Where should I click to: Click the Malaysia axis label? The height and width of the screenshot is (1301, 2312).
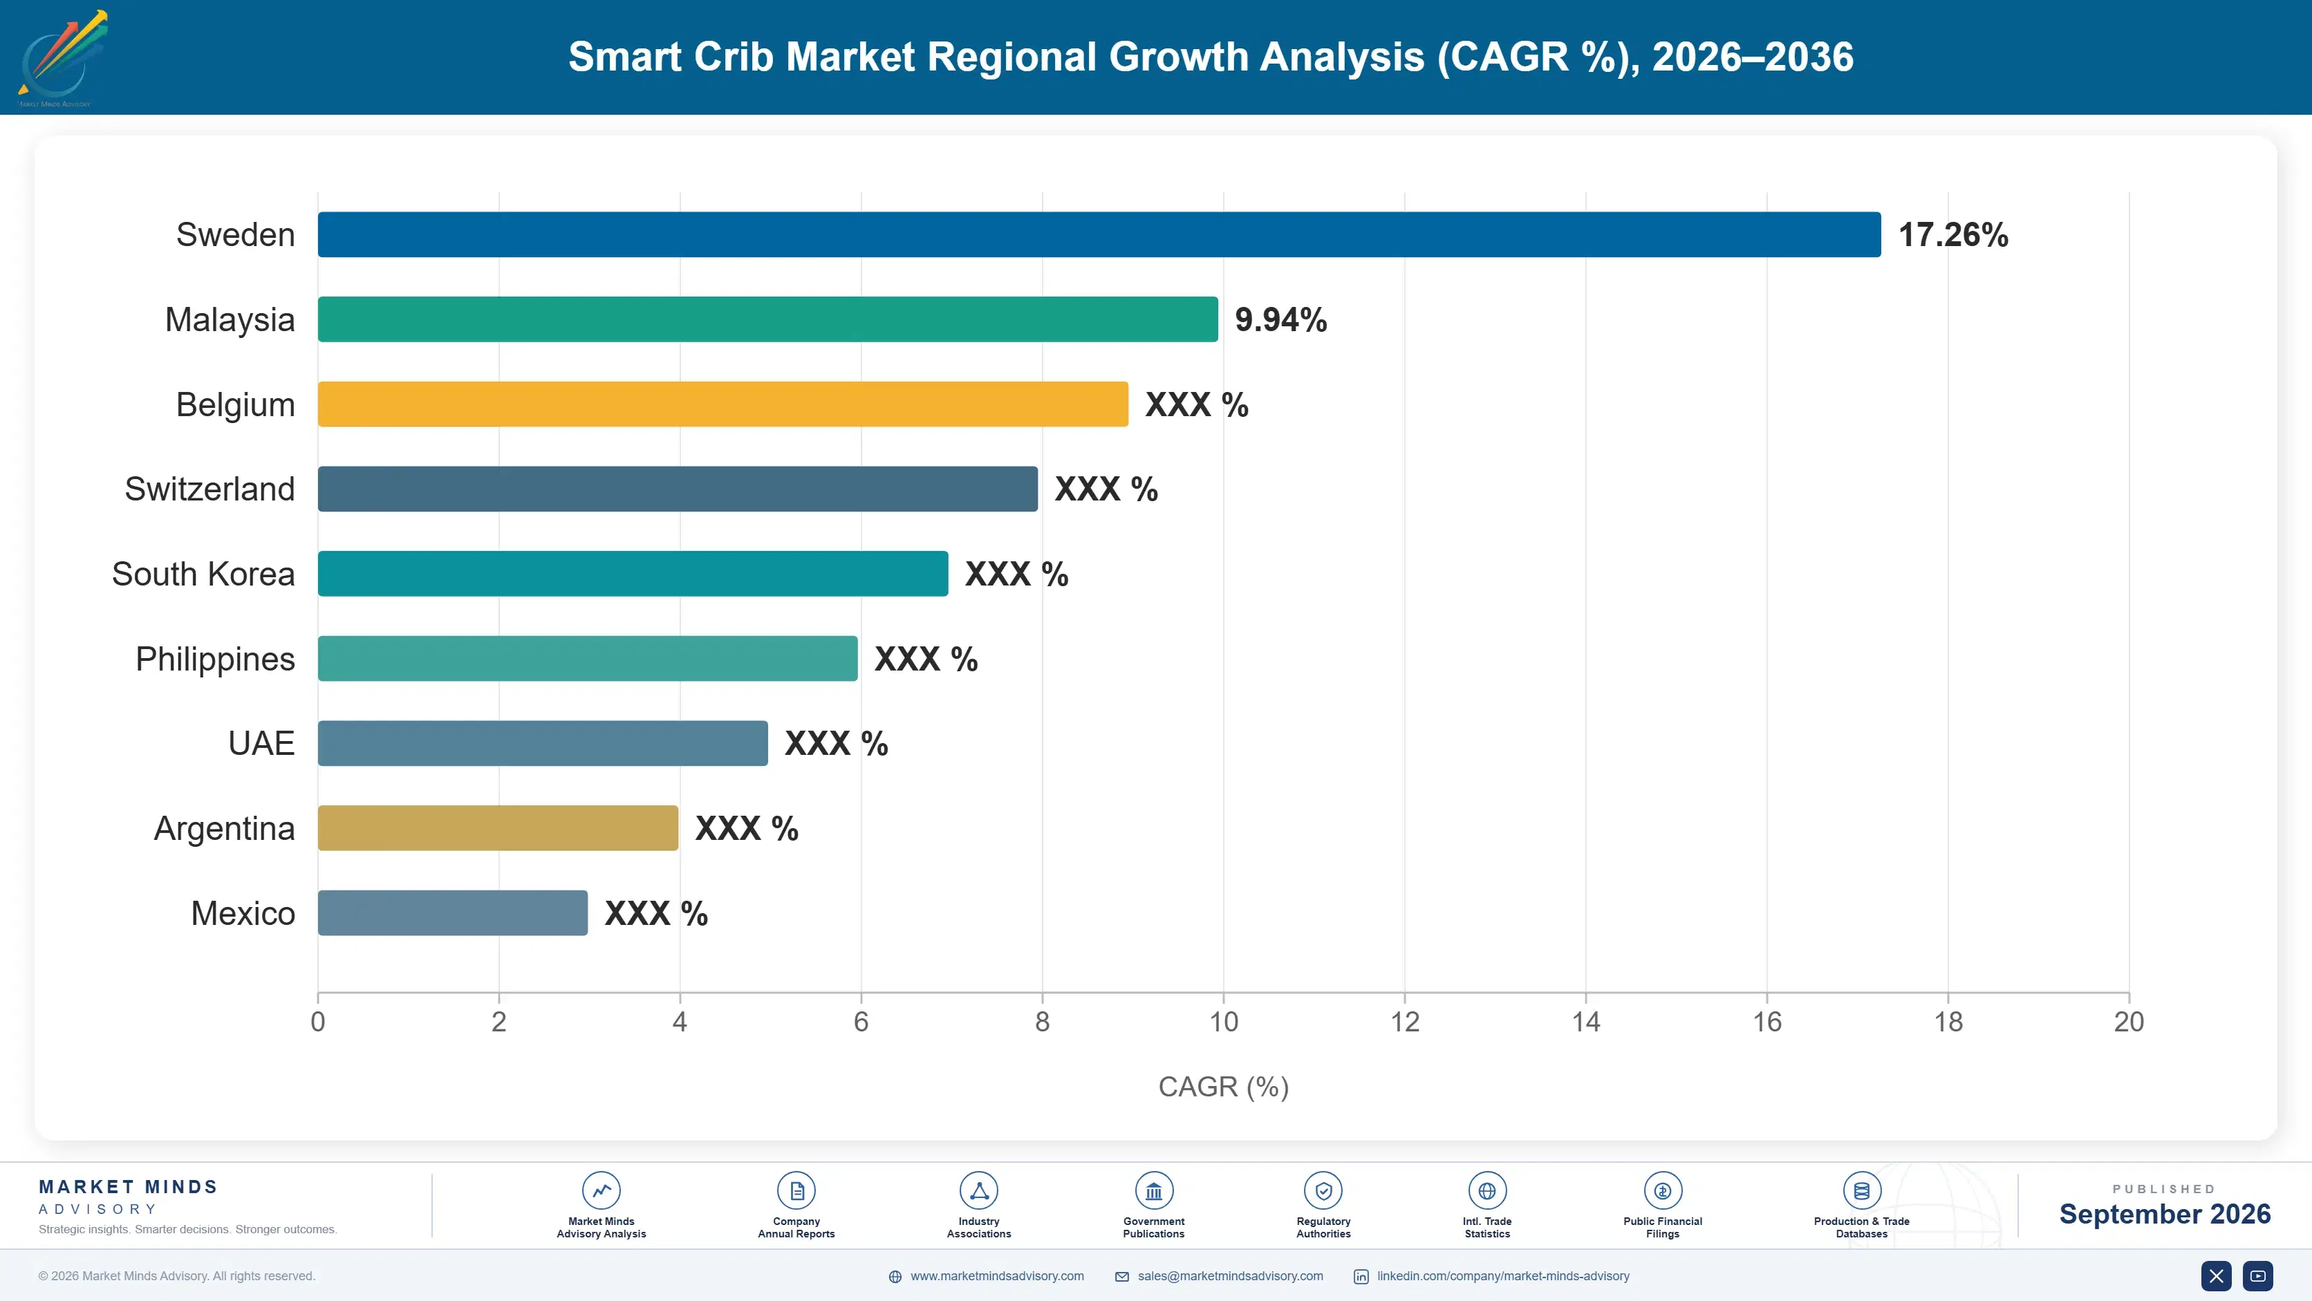(230, 320)
